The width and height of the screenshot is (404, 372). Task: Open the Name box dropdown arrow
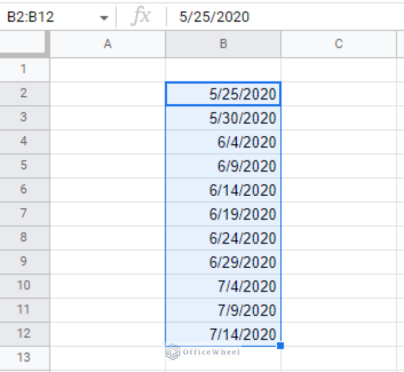(104, 17)
